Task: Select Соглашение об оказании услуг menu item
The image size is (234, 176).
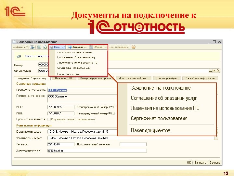Action: click(76, 57)
